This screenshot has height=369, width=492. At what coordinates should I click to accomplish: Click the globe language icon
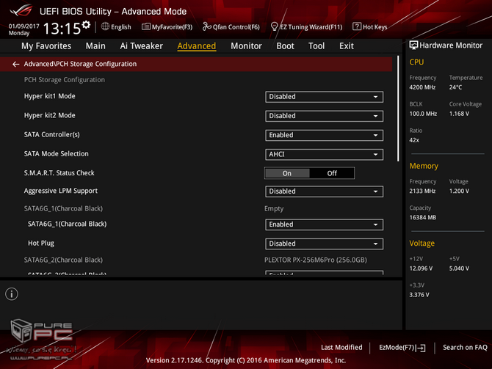point(105,26)
